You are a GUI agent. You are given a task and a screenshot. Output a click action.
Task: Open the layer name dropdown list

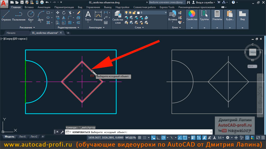[x=166, y=13]
